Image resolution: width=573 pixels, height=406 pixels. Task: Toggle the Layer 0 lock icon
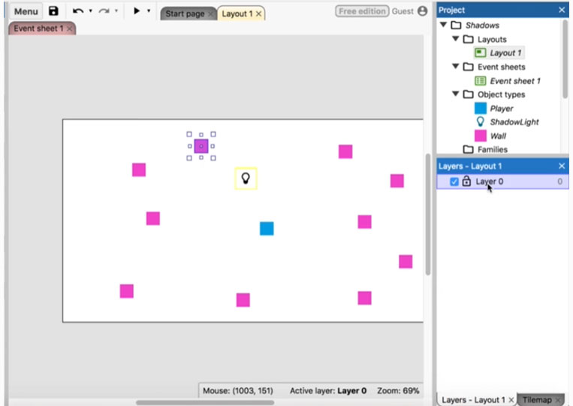[x=466, y=181]
